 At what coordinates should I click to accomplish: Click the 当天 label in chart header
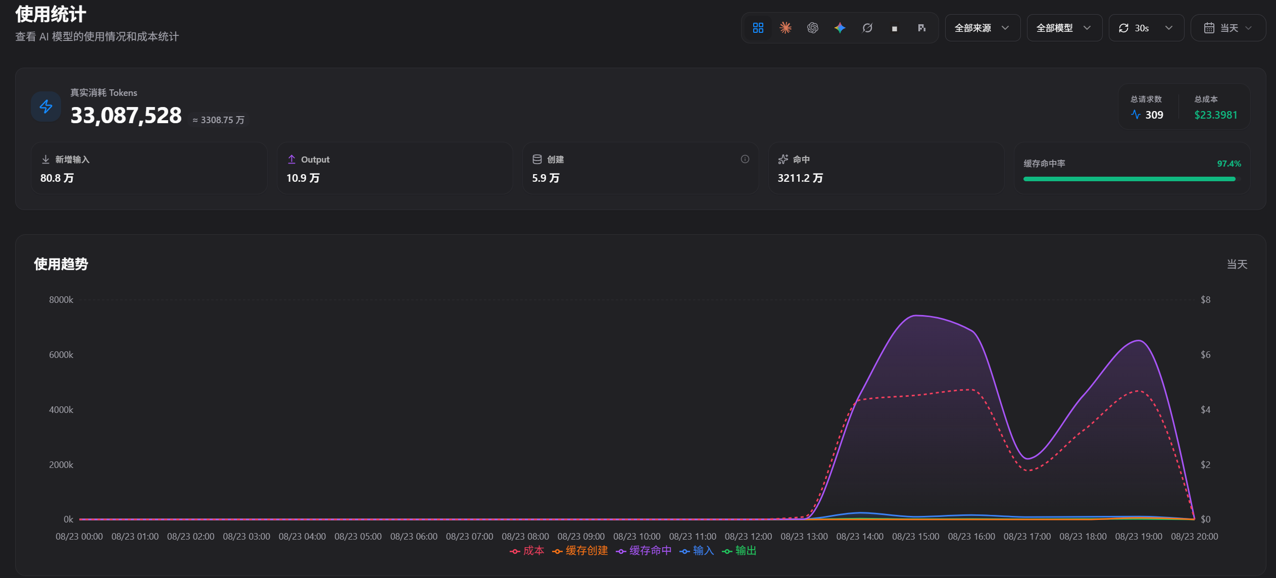[x=1237, y=265]
